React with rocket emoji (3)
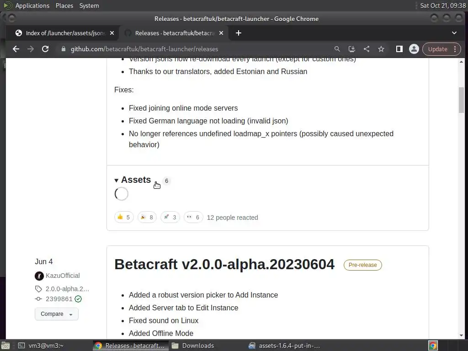 pyautogui.click(x=170, y=217)
